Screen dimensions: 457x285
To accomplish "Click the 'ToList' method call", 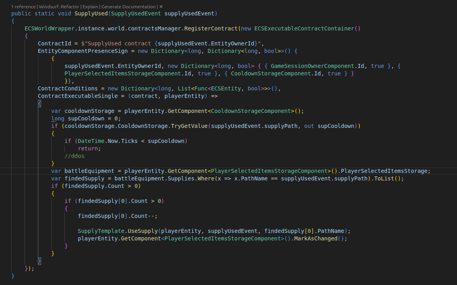I will (x=384, y=179).
